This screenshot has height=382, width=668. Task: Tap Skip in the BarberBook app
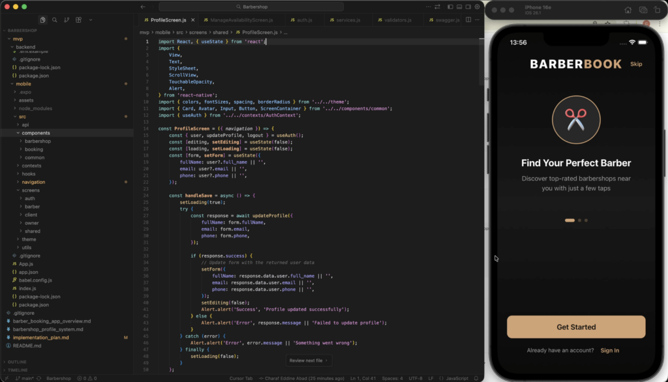click(x=636, y=64)
